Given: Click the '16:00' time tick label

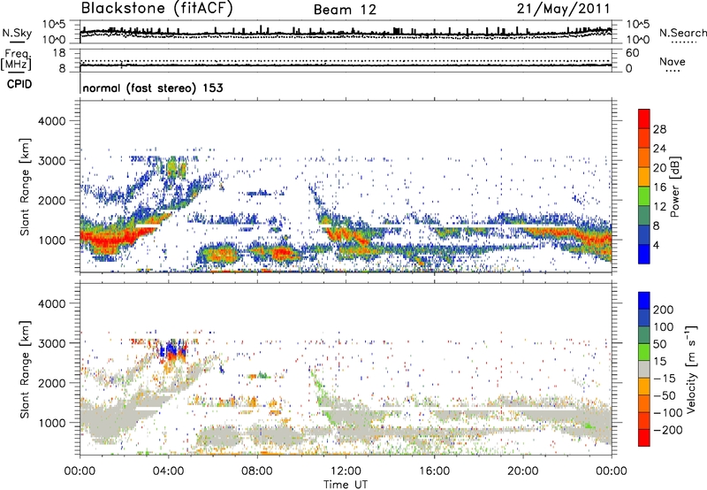Looking at the screenshot, I should (434, 471).
